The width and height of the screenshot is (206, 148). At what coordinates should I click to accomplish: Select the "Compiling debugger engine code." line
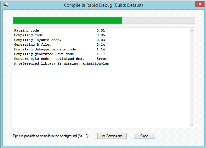point(46,49)
